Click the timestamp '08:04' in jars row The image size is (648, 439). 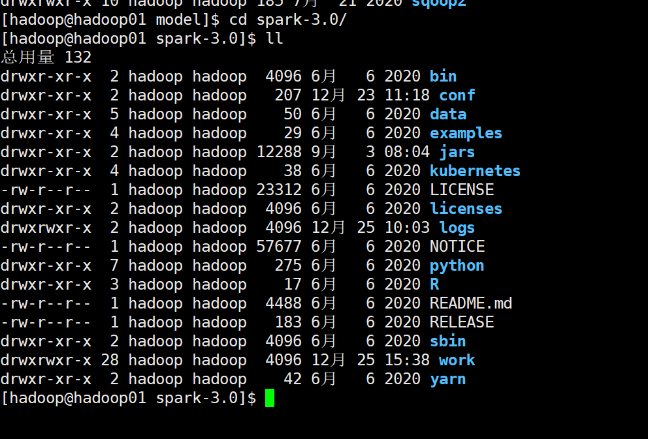click(x=407, y=152)
